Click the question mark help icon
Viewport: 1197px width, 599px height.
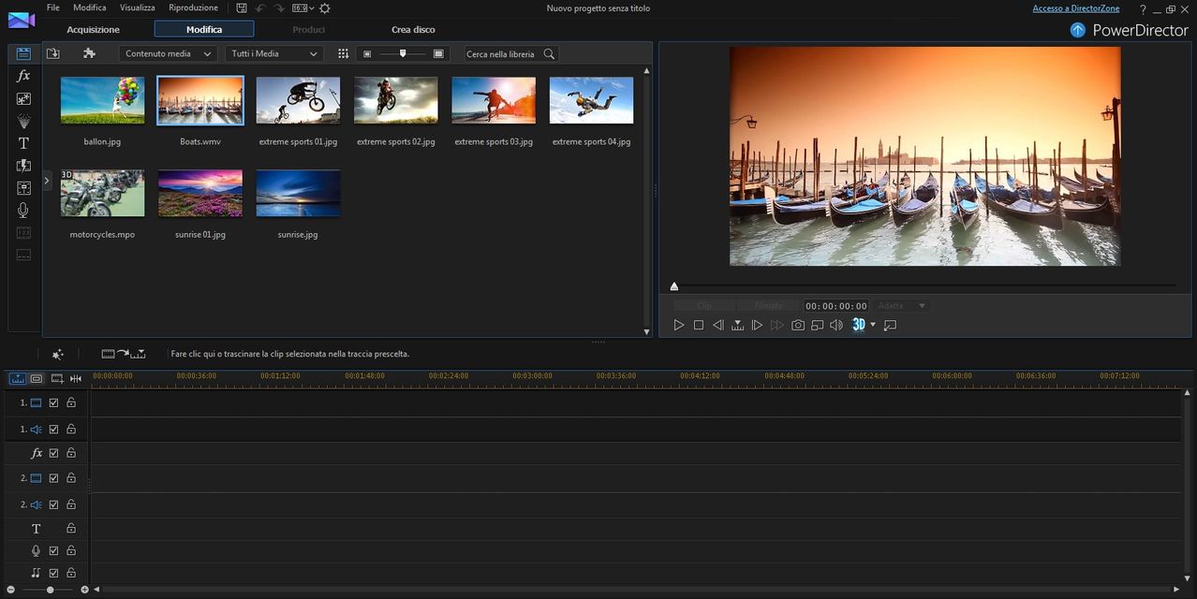pos(1143,8)
